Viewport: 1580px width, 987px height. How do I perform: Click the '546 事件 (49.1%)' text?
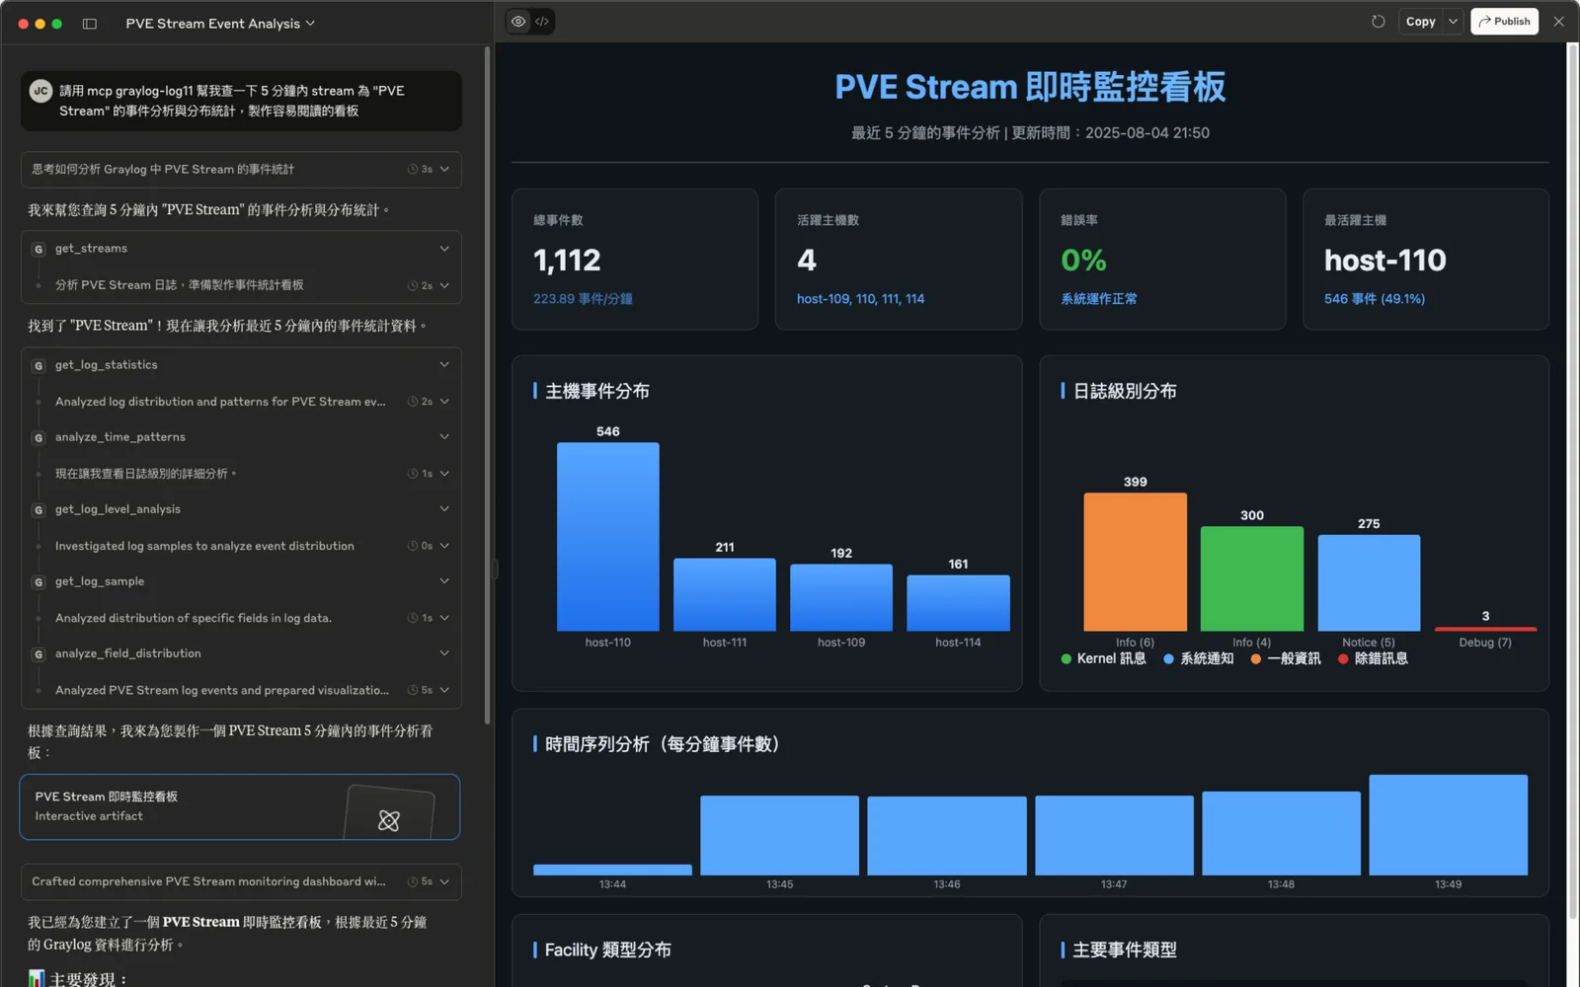[x=1375, y=299]
